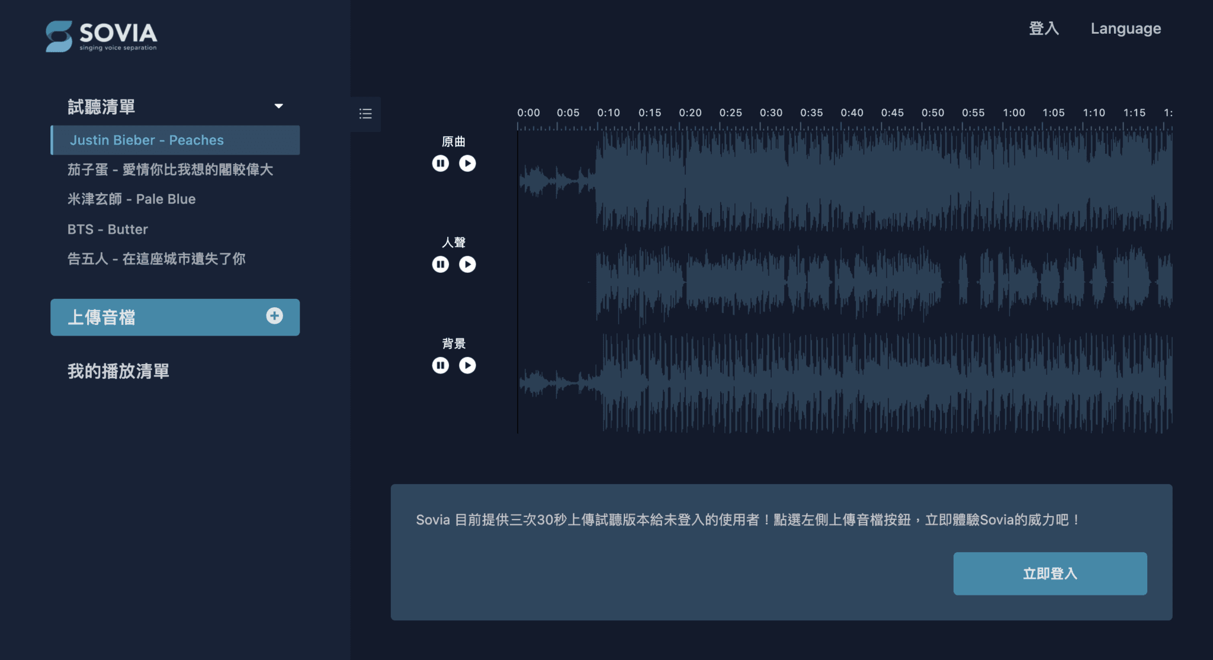Click the SOVIA logo

coord(101,36)
